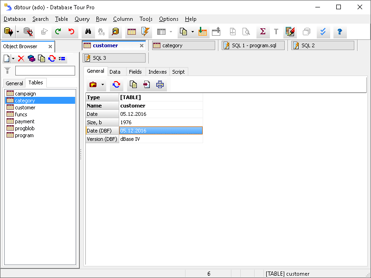
Task: Click the printer icon in General tab toolbar
Action: [160, 85]
